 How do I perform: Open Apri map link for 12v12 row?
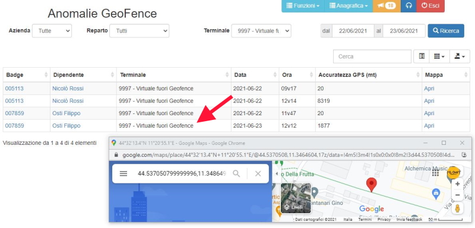click(x=429, y=125)
